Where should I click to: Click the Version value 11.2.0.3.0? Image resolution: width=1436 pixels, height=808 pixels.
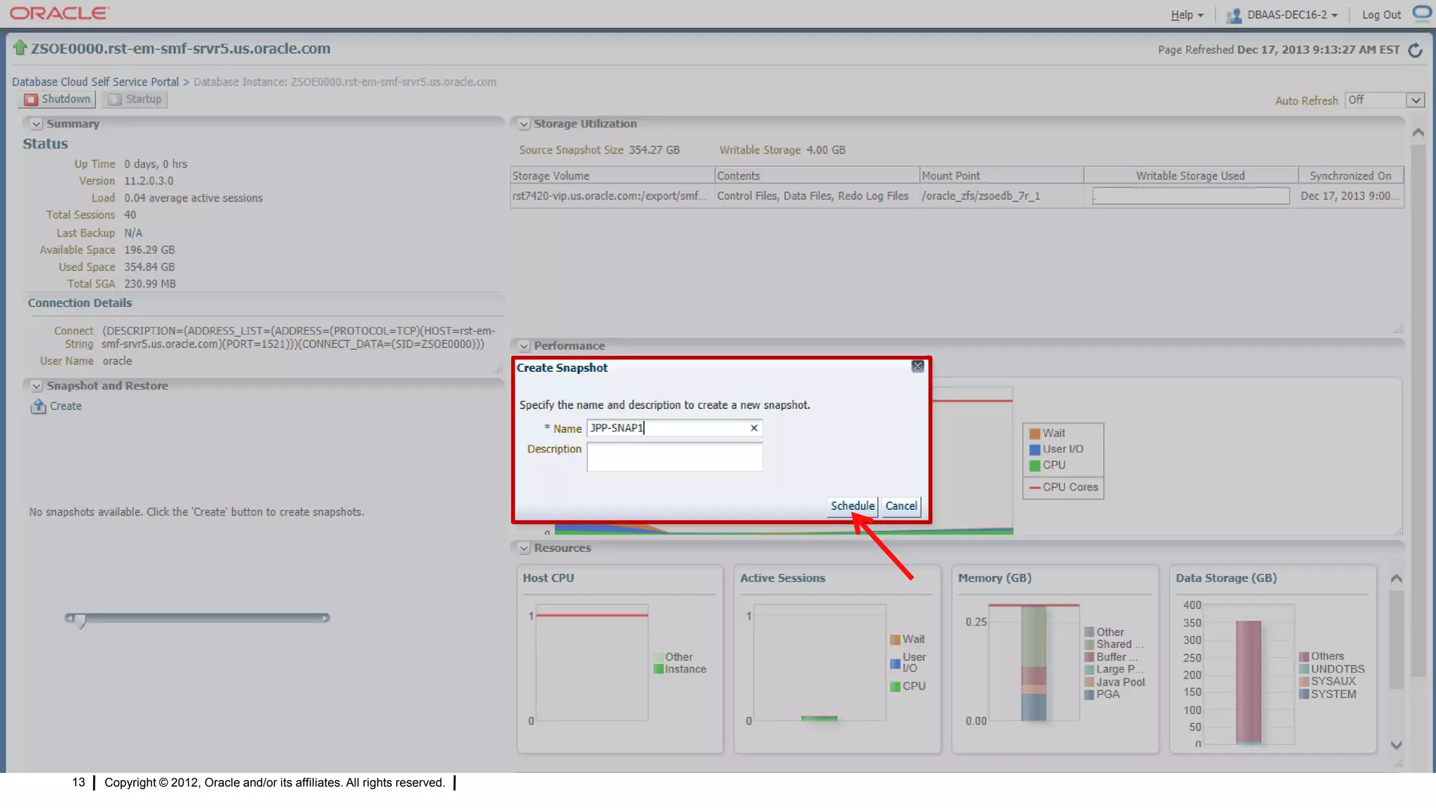pyautogui.click(x=149, y=181)
